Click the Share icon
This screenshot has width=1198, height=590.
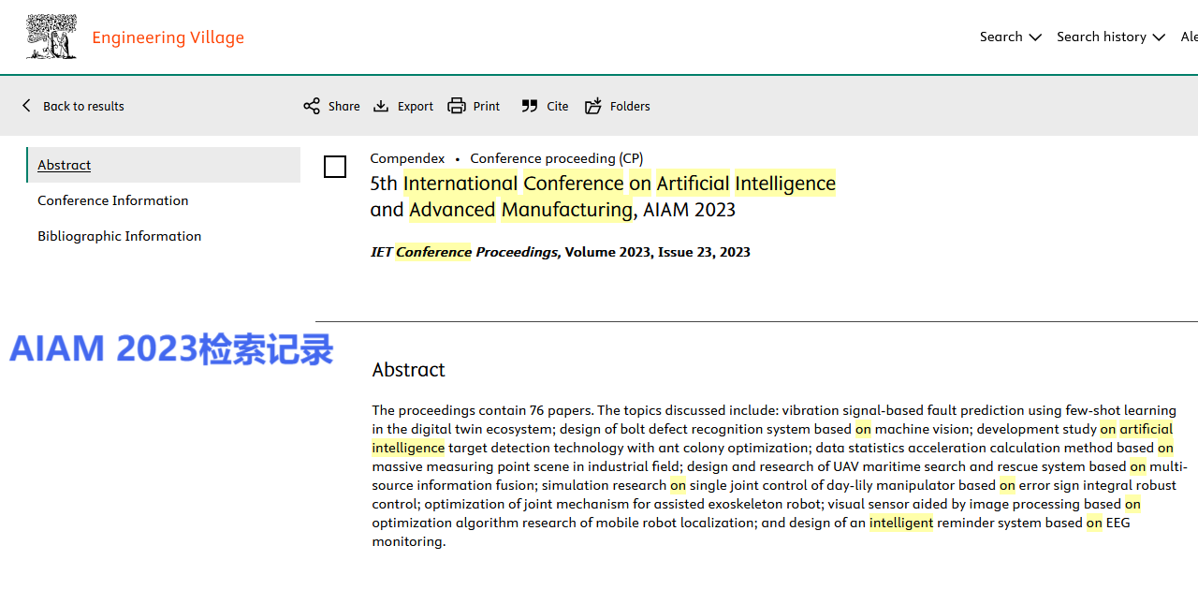point(312,106)
